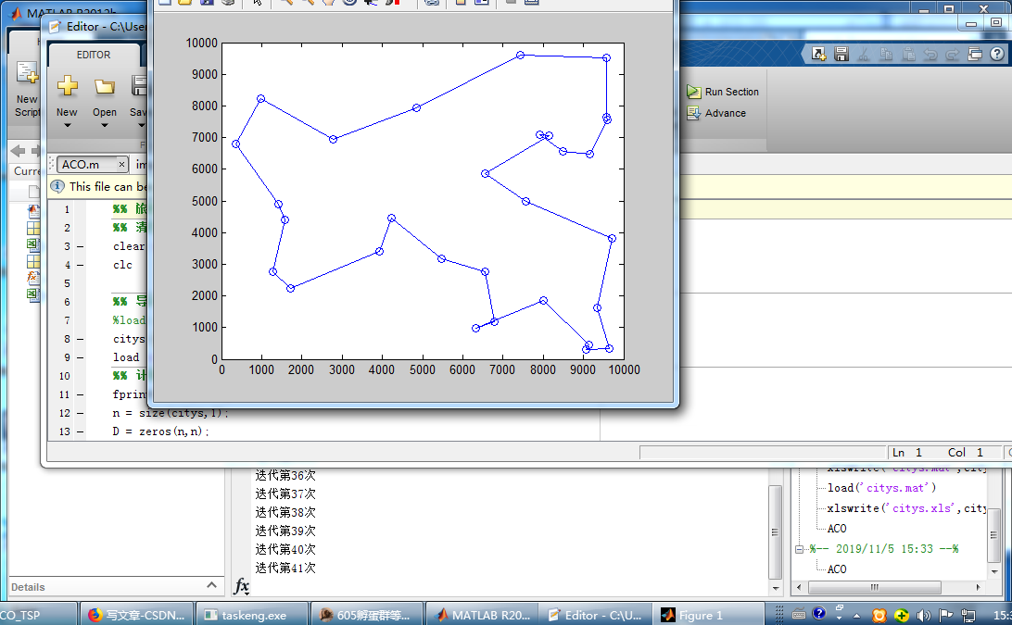The image size is (1012, 625).
Task: Click the yellow plus New file icon
Action: coord(67,86)
